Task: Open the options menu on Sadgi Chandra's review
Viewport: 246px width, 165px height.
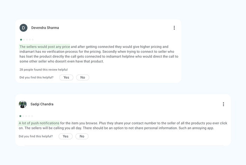Action: [x=224, y=104]
